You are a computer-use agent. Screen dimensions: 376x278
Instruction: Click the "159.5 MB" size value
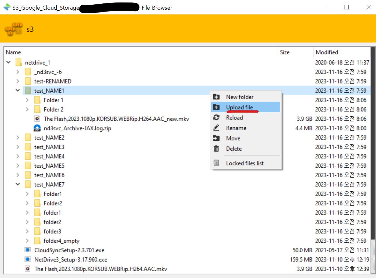(301, 260)
